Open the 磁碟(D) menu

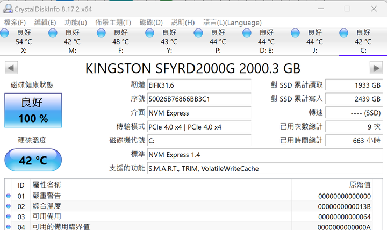[x=151, y=23]
